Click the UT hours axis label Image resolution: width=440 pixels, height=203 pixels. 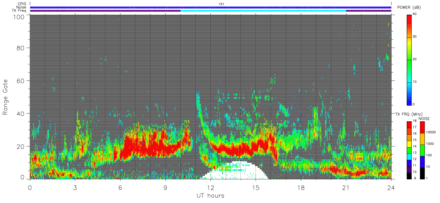[x=210, y=195]
